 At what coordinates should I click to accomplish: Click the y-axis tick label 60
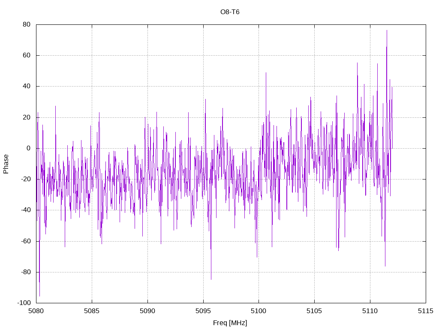(x=27, y=55)
